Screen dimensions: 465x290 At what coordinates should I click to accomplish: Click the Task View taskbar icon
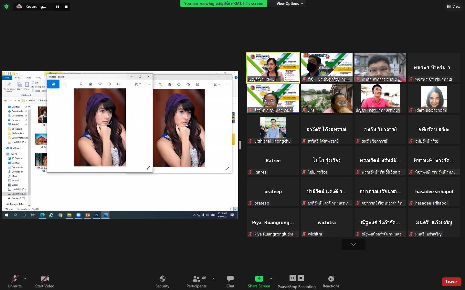[x=33, y=215]
